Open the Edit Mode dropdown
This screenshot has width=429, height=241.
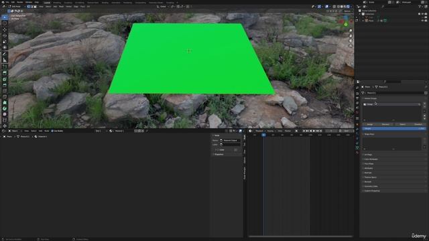(x=16, y=7)
